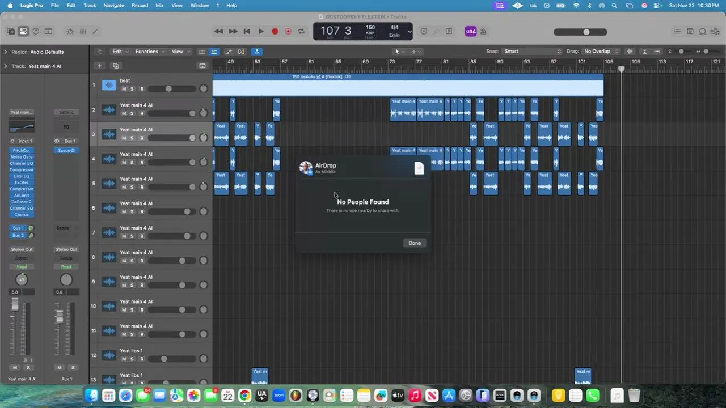Expand the Region Audio Defaults disclosure

(x=5, y=52)
